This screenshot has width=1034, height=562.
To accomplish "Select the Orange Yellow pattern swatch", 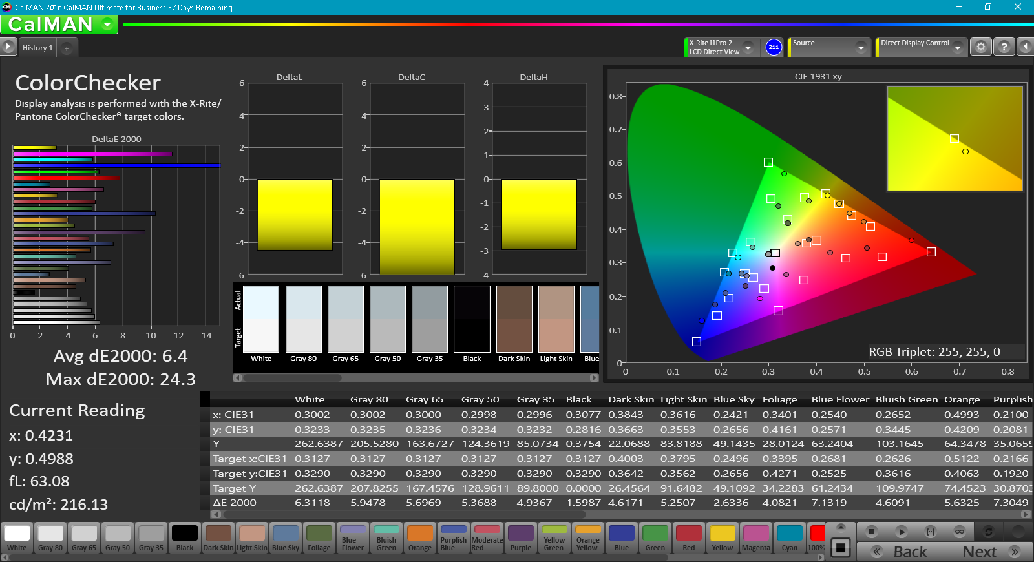I will pos(588,537).
